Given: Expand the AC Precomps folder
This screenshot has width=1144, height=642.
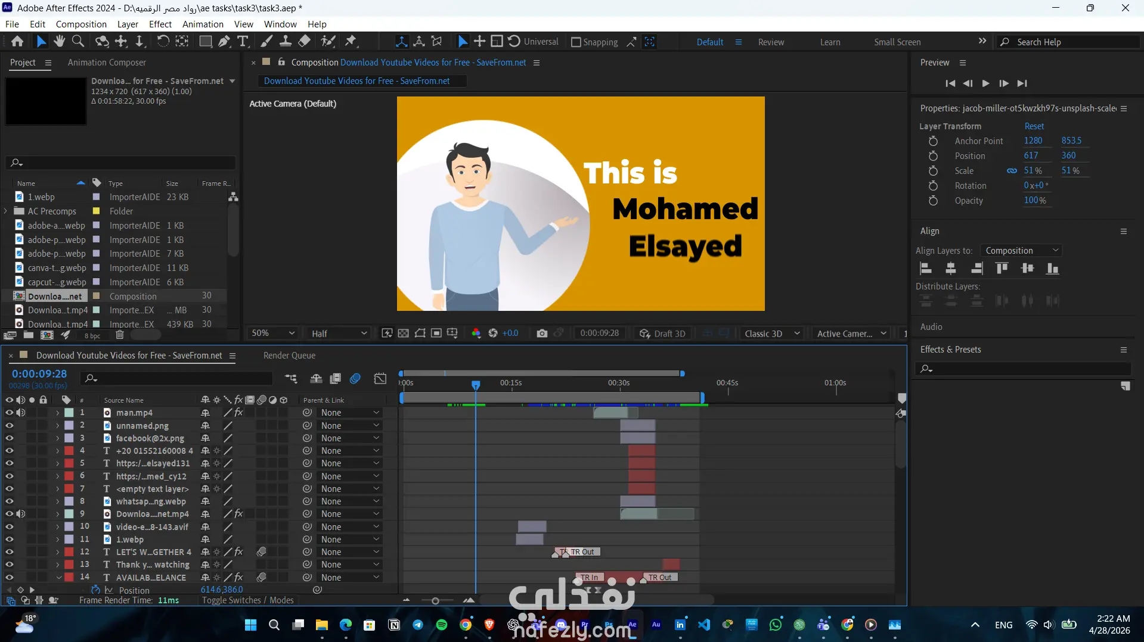Looking at the screenshot, I should click(x=6, y=211).
